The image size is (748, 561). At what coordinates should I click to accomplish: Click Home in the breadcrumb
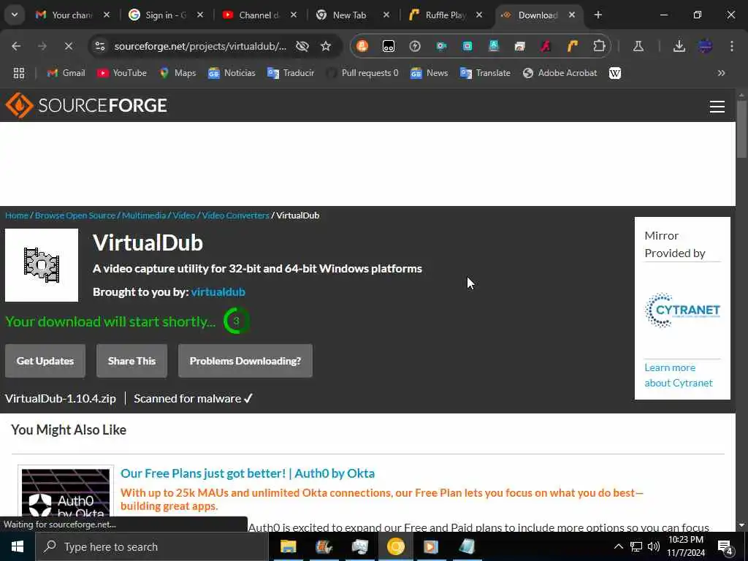click(x=17, y=215)
